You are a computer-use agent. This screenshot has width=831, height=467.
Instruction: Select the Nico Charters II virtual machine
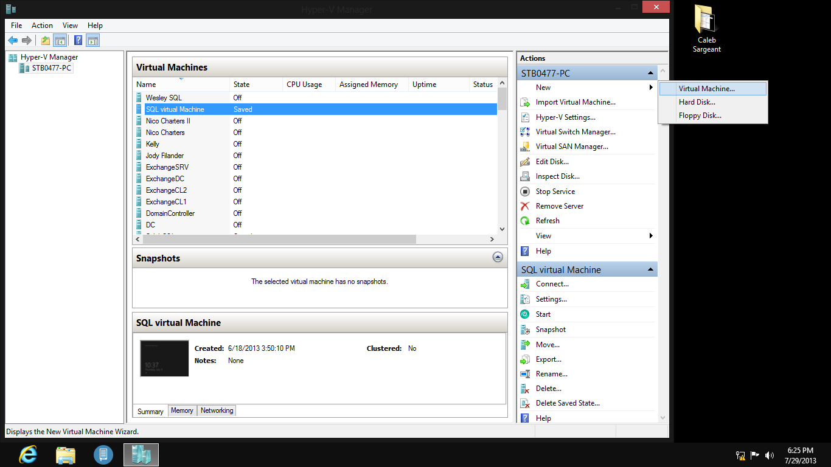[x=315, y=121]
